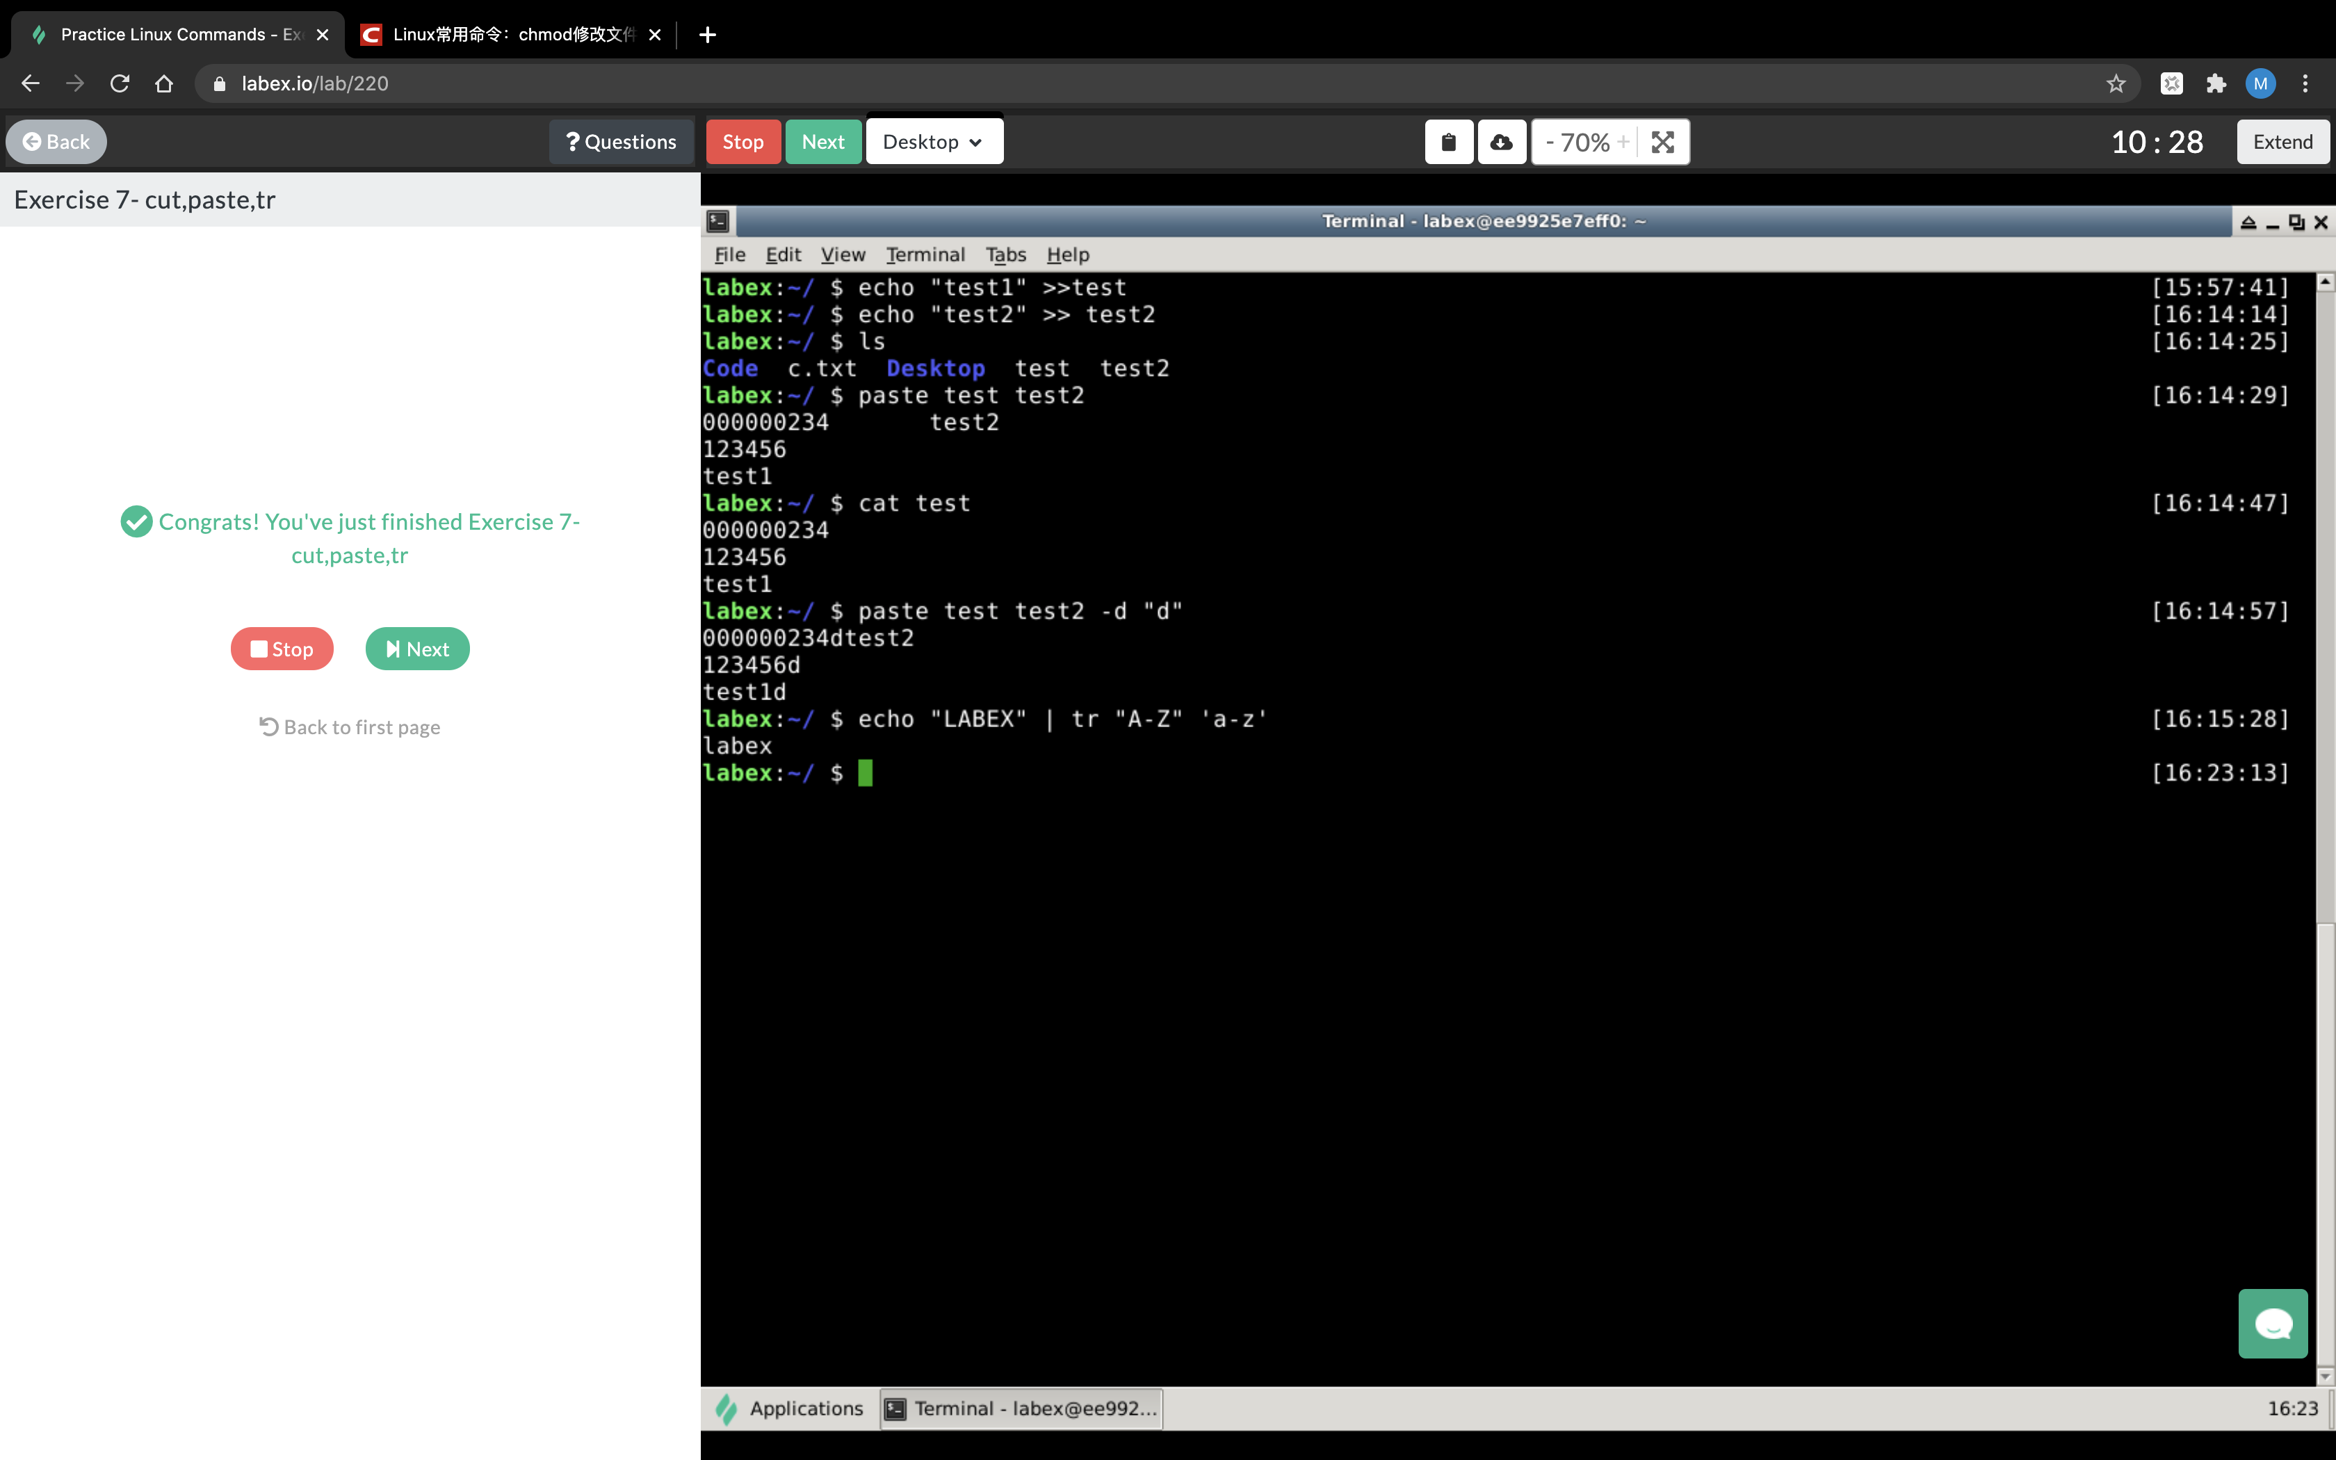The width and height of the screenshot is (2336, 1460).
Task: Click the zoom percentage stepper control
Action: 1581,141
